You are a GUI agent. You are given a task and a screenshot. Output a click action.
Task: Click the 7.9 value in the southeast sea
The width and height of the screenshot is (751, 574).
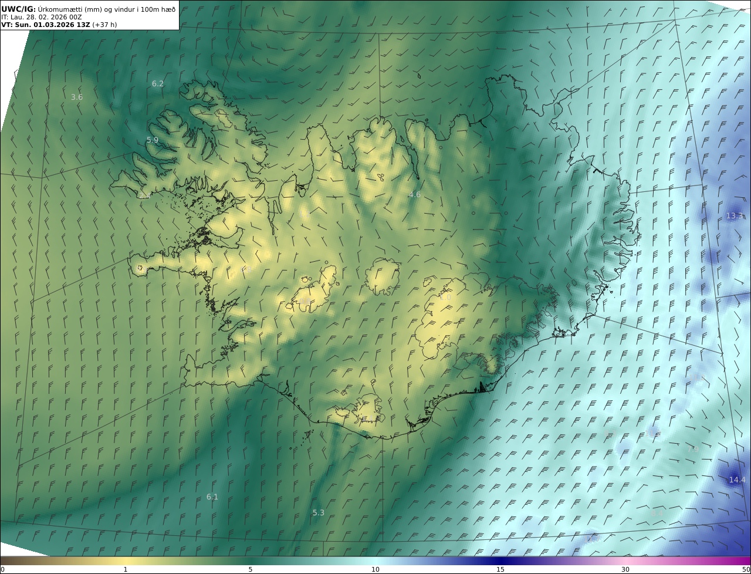tap(694, 449)
